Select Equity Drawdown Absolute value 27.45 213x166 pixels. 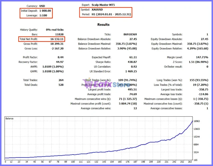[x=205, y=39]
